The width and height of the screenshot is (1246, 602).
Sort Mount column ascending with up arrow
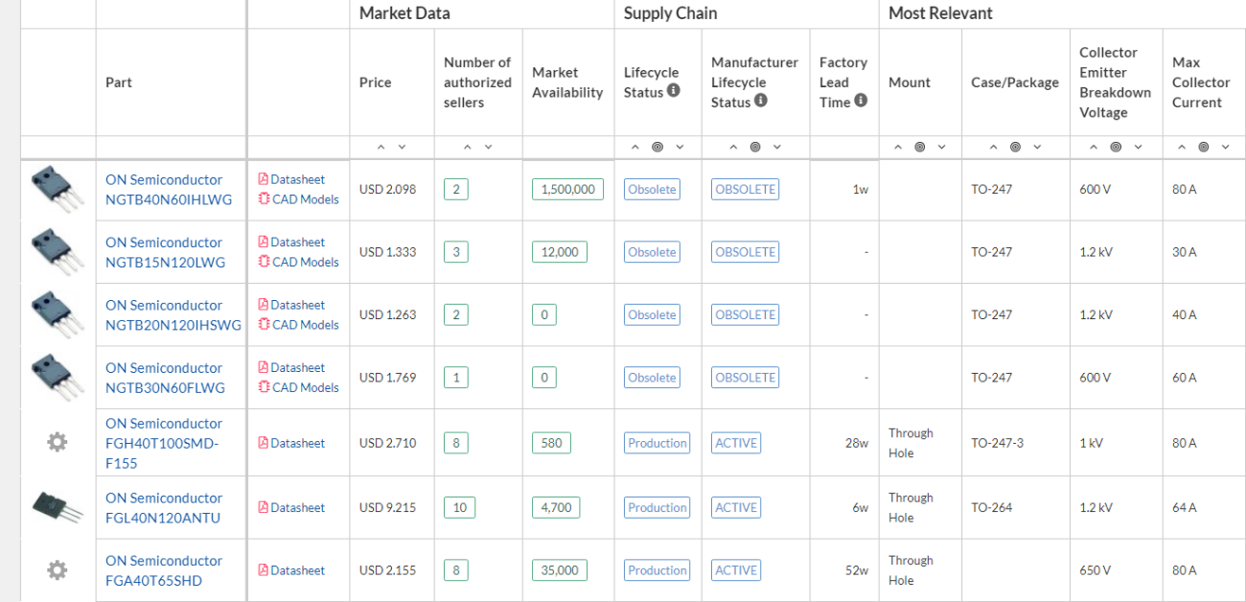[898, 147]
